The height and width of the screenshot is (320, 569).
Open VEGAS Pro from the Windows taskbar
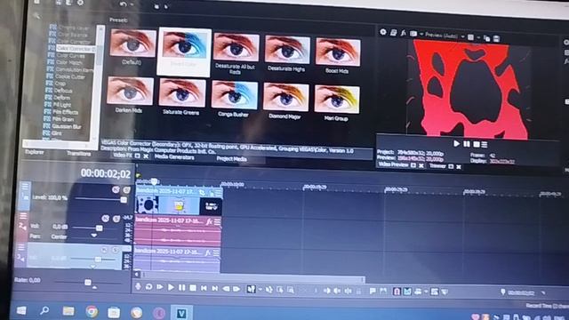click(181, 314)
